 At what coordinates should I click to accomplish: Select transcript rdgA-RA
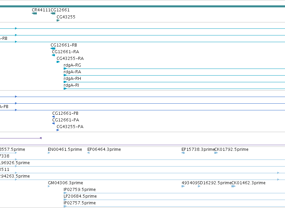(72, 72)
